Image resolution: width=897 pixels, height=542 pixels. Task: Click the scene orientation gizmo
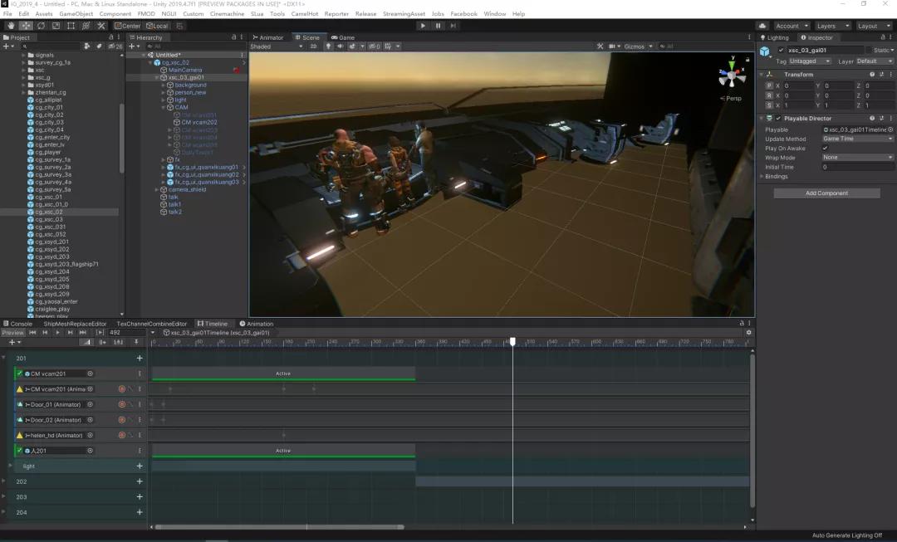(x=731, y=76)
